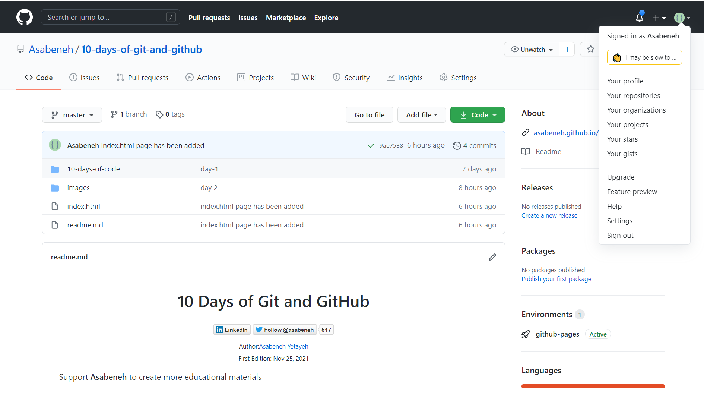Click the 517 followers count badge

(x=326, y=330)
